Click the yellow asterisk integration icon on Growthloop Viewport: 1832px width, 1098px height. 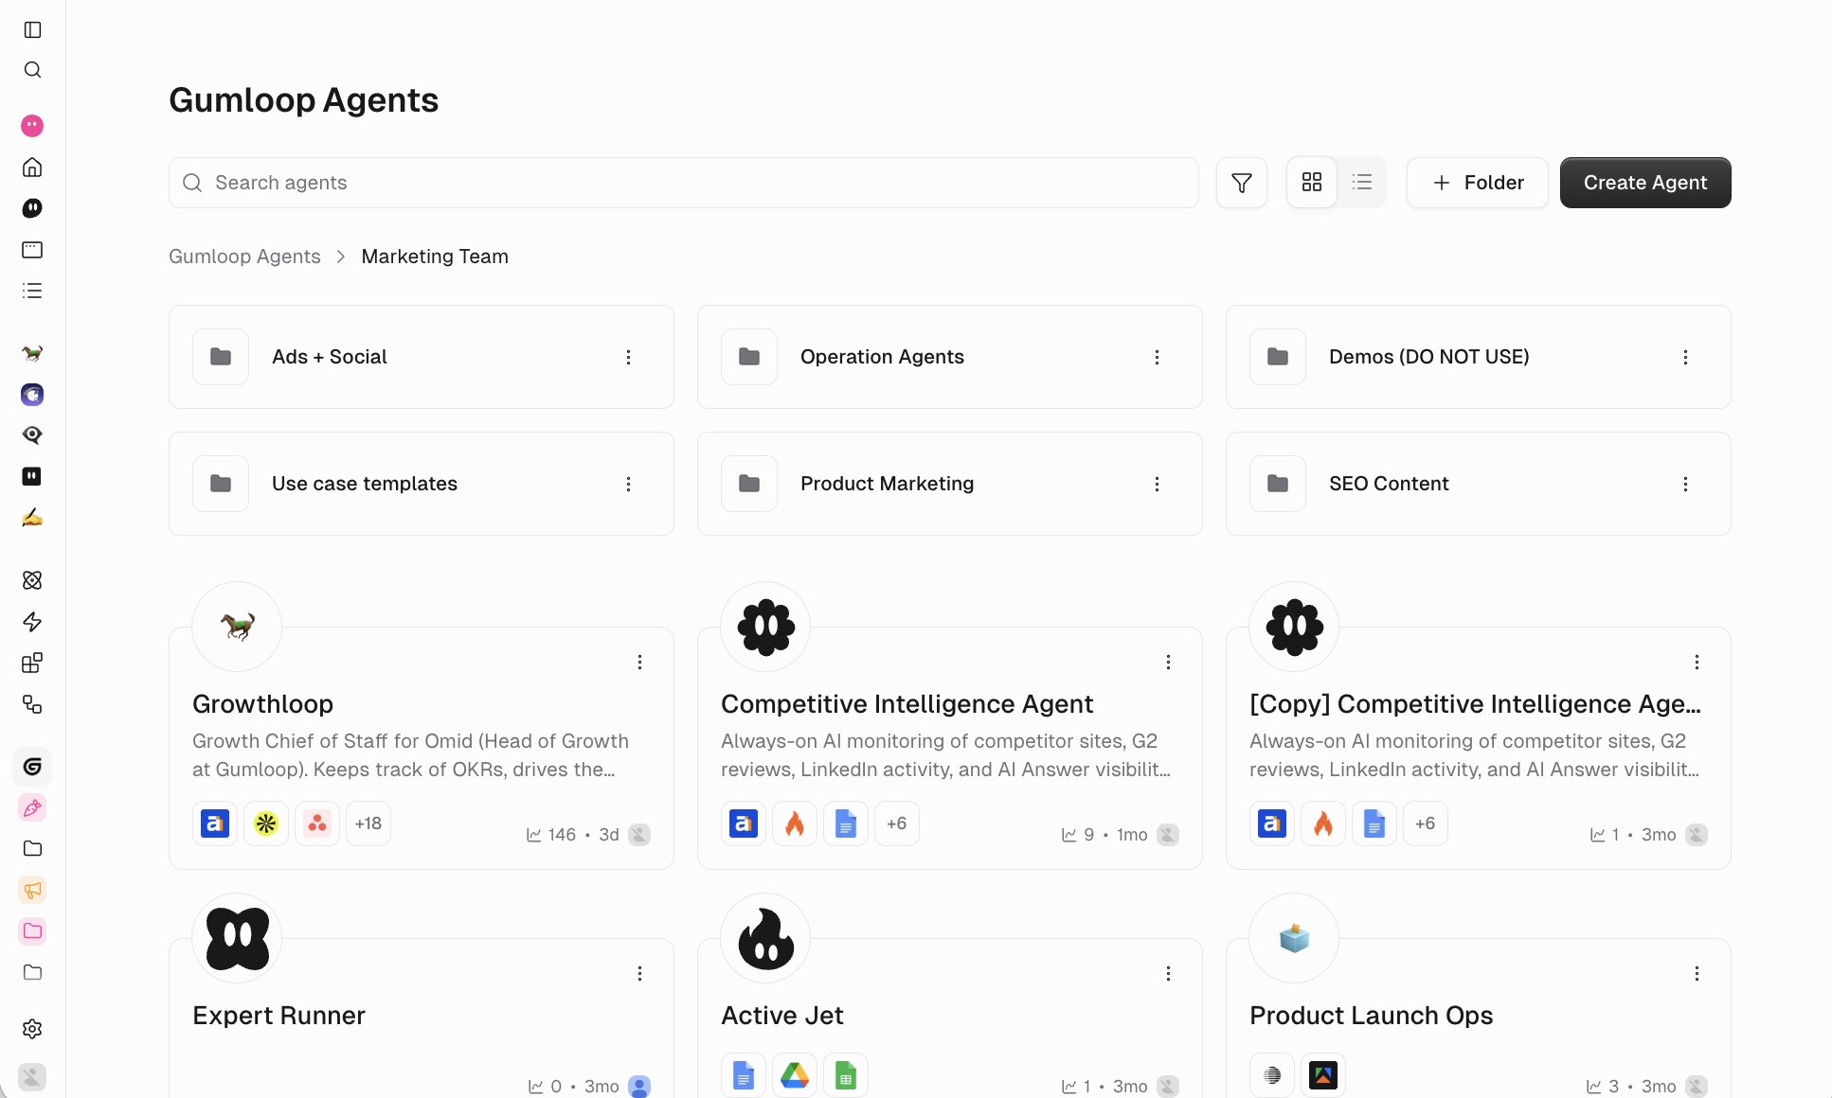pos(266,823)
